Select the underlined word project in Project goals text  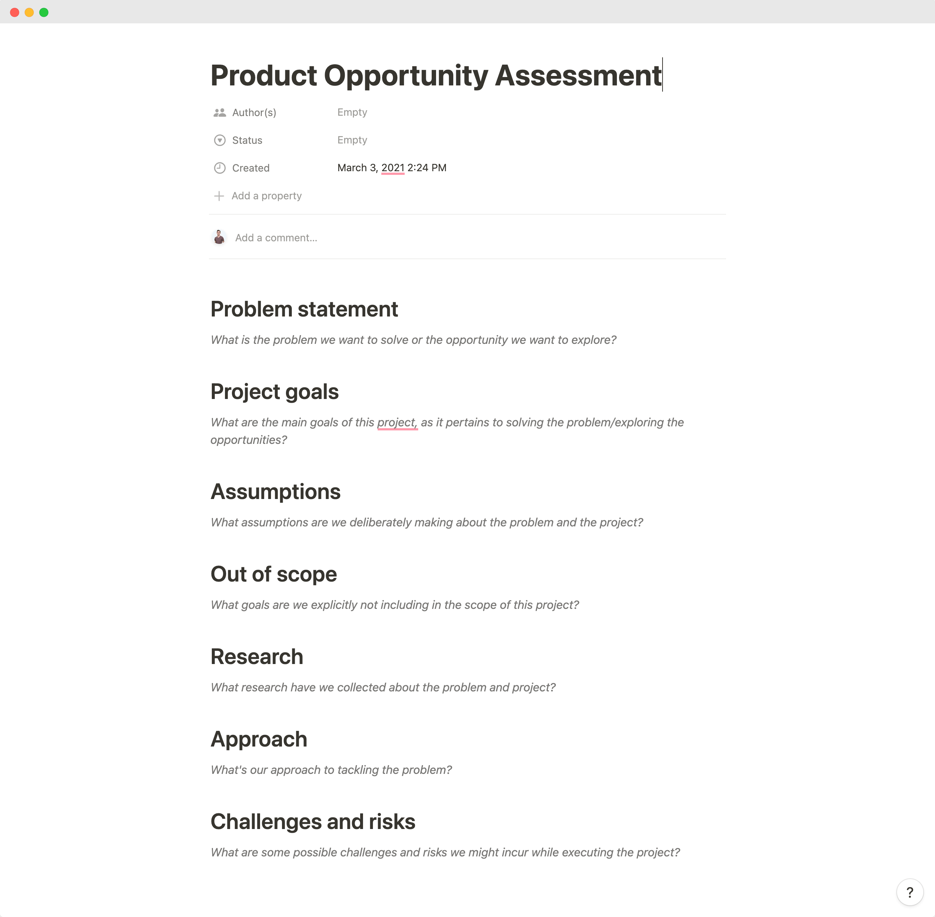[x=397, y=422]
